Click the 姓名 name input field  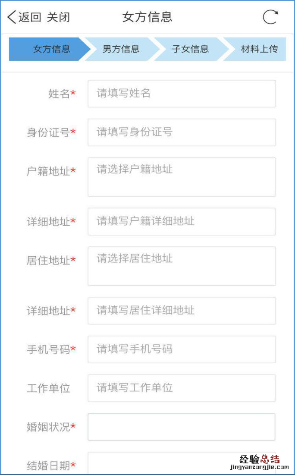coord(182,94)
